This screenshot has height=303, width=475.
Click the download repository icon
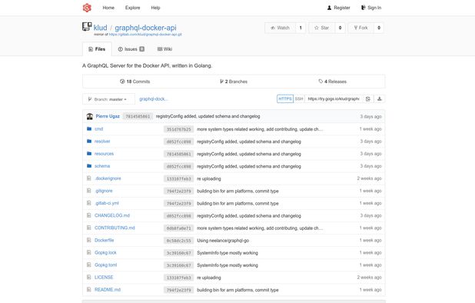pos(379,98)
